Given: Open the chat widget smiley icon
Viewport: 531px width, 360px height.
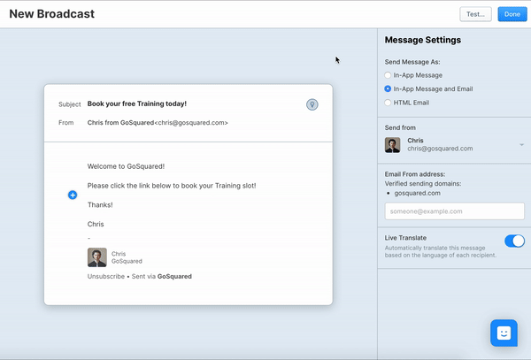Looking at the screenshot, I should [504, 333].
